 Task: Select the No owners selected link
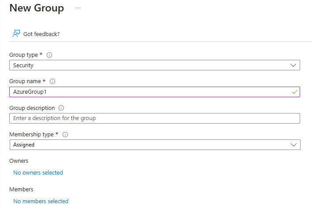click(38, 173)
